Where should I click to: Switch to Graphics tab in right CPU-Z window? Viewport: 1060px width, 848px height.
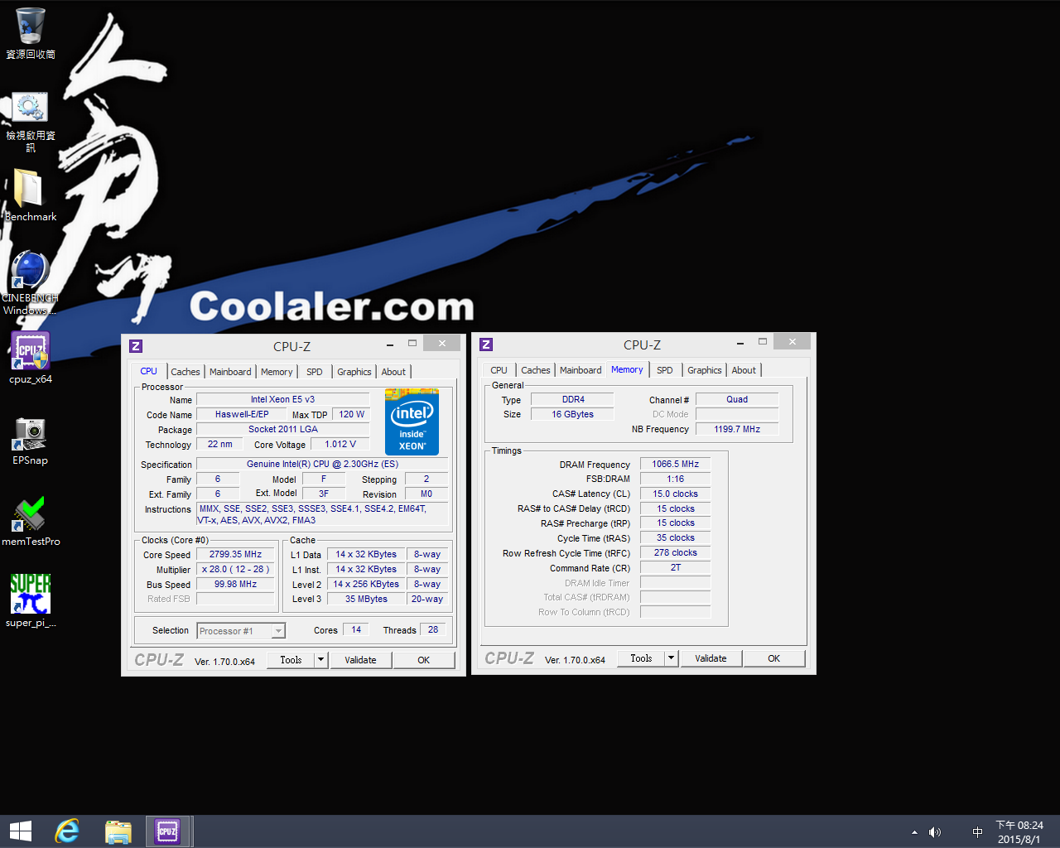(705, 370)
